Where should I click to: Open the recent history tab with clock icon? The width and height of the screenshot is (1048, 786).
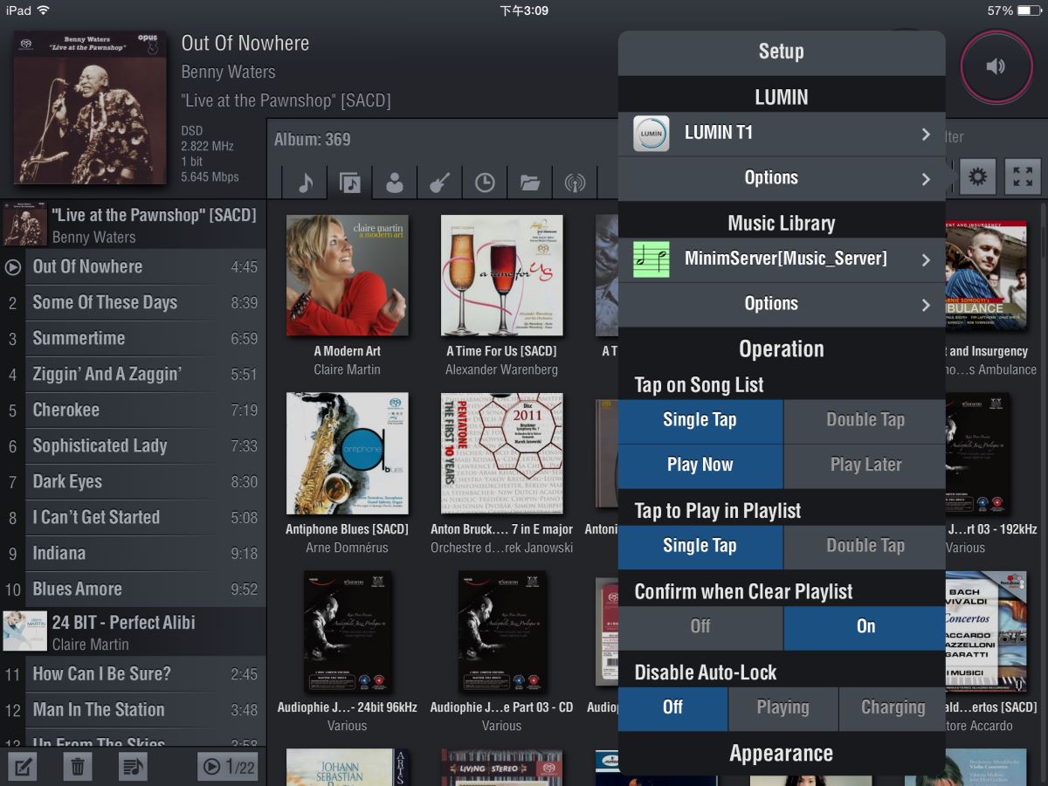point(485,182)
